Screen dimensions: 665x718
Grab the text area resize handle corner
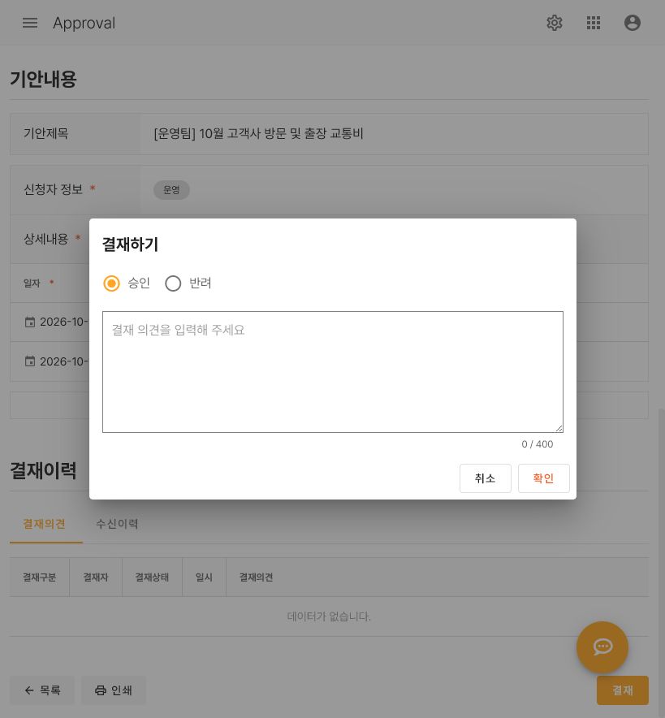tap(559, 429)
